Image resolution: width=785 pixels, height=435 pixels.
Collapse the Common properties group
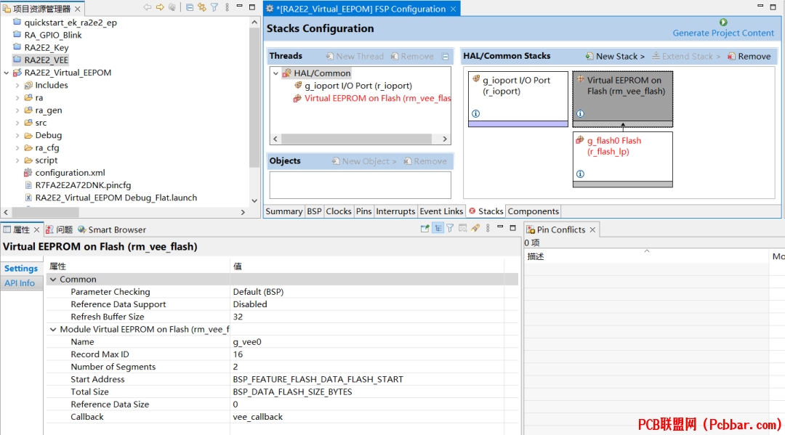click(x=53, y=280)
